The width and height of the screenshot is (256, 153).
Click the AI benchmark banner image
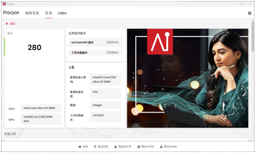(189, 78)
